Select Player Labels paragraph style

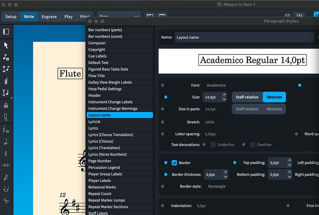[120, 181]
